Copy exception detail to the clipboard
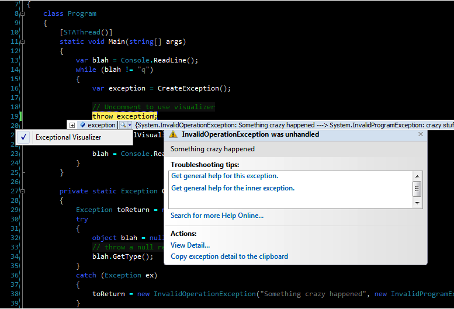This screenshot has width=454, height=309. [x=229, y=256]
